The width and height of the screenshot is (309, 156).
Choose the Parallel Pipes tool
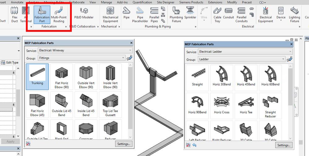154,15
